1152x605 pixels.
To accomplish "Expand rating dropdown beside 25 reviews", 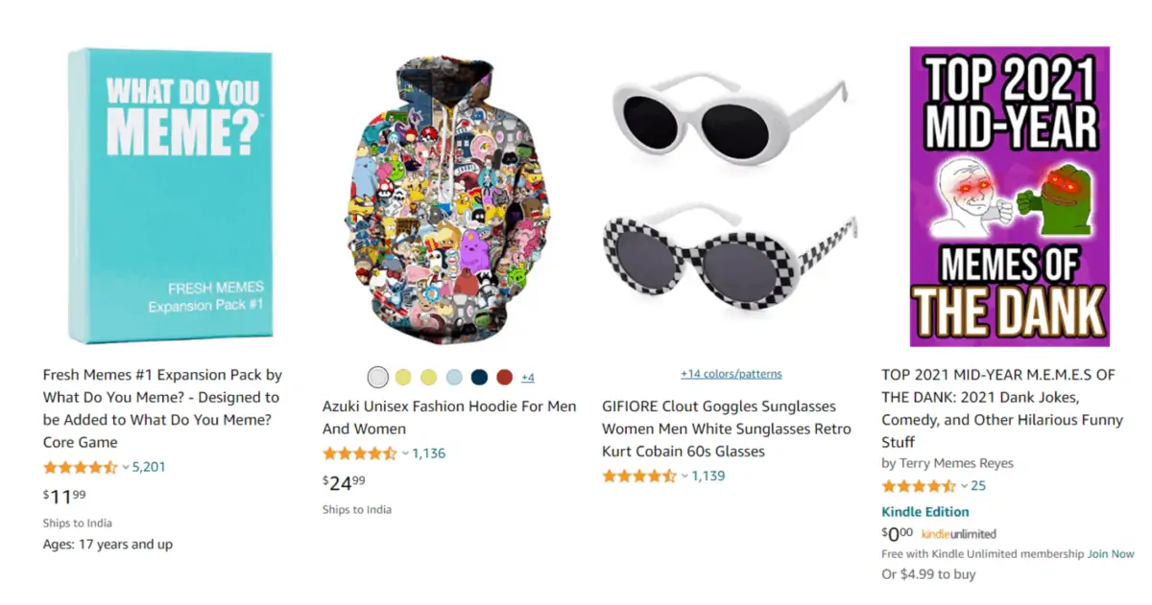I will pos(964,486).
